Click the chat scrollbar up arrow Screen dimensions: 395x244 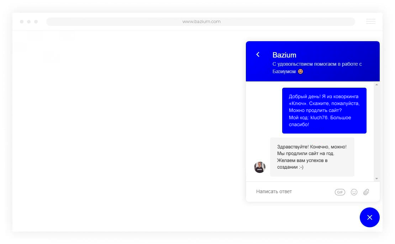coord(376,85)
